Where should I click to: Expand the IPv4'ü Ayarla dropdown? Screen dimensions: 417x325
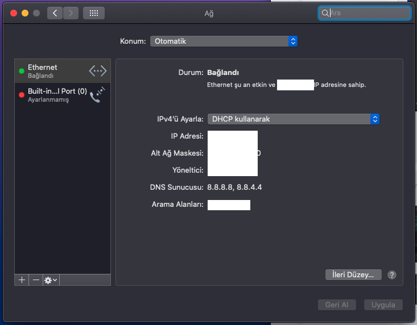[x=293, y=119]
